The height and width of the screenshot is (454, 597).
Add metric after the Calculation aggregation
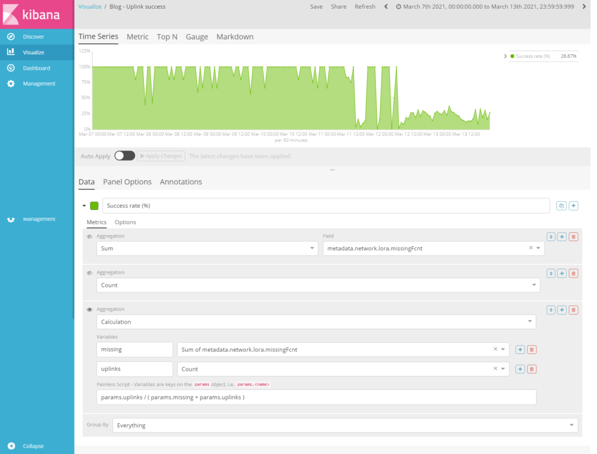(x=562, y=310)
